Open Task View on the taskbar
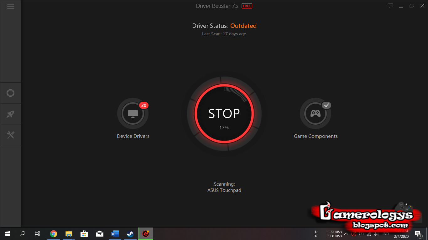Image resolution: width=428 pixels, height=240 pixels. coord(38,233)
